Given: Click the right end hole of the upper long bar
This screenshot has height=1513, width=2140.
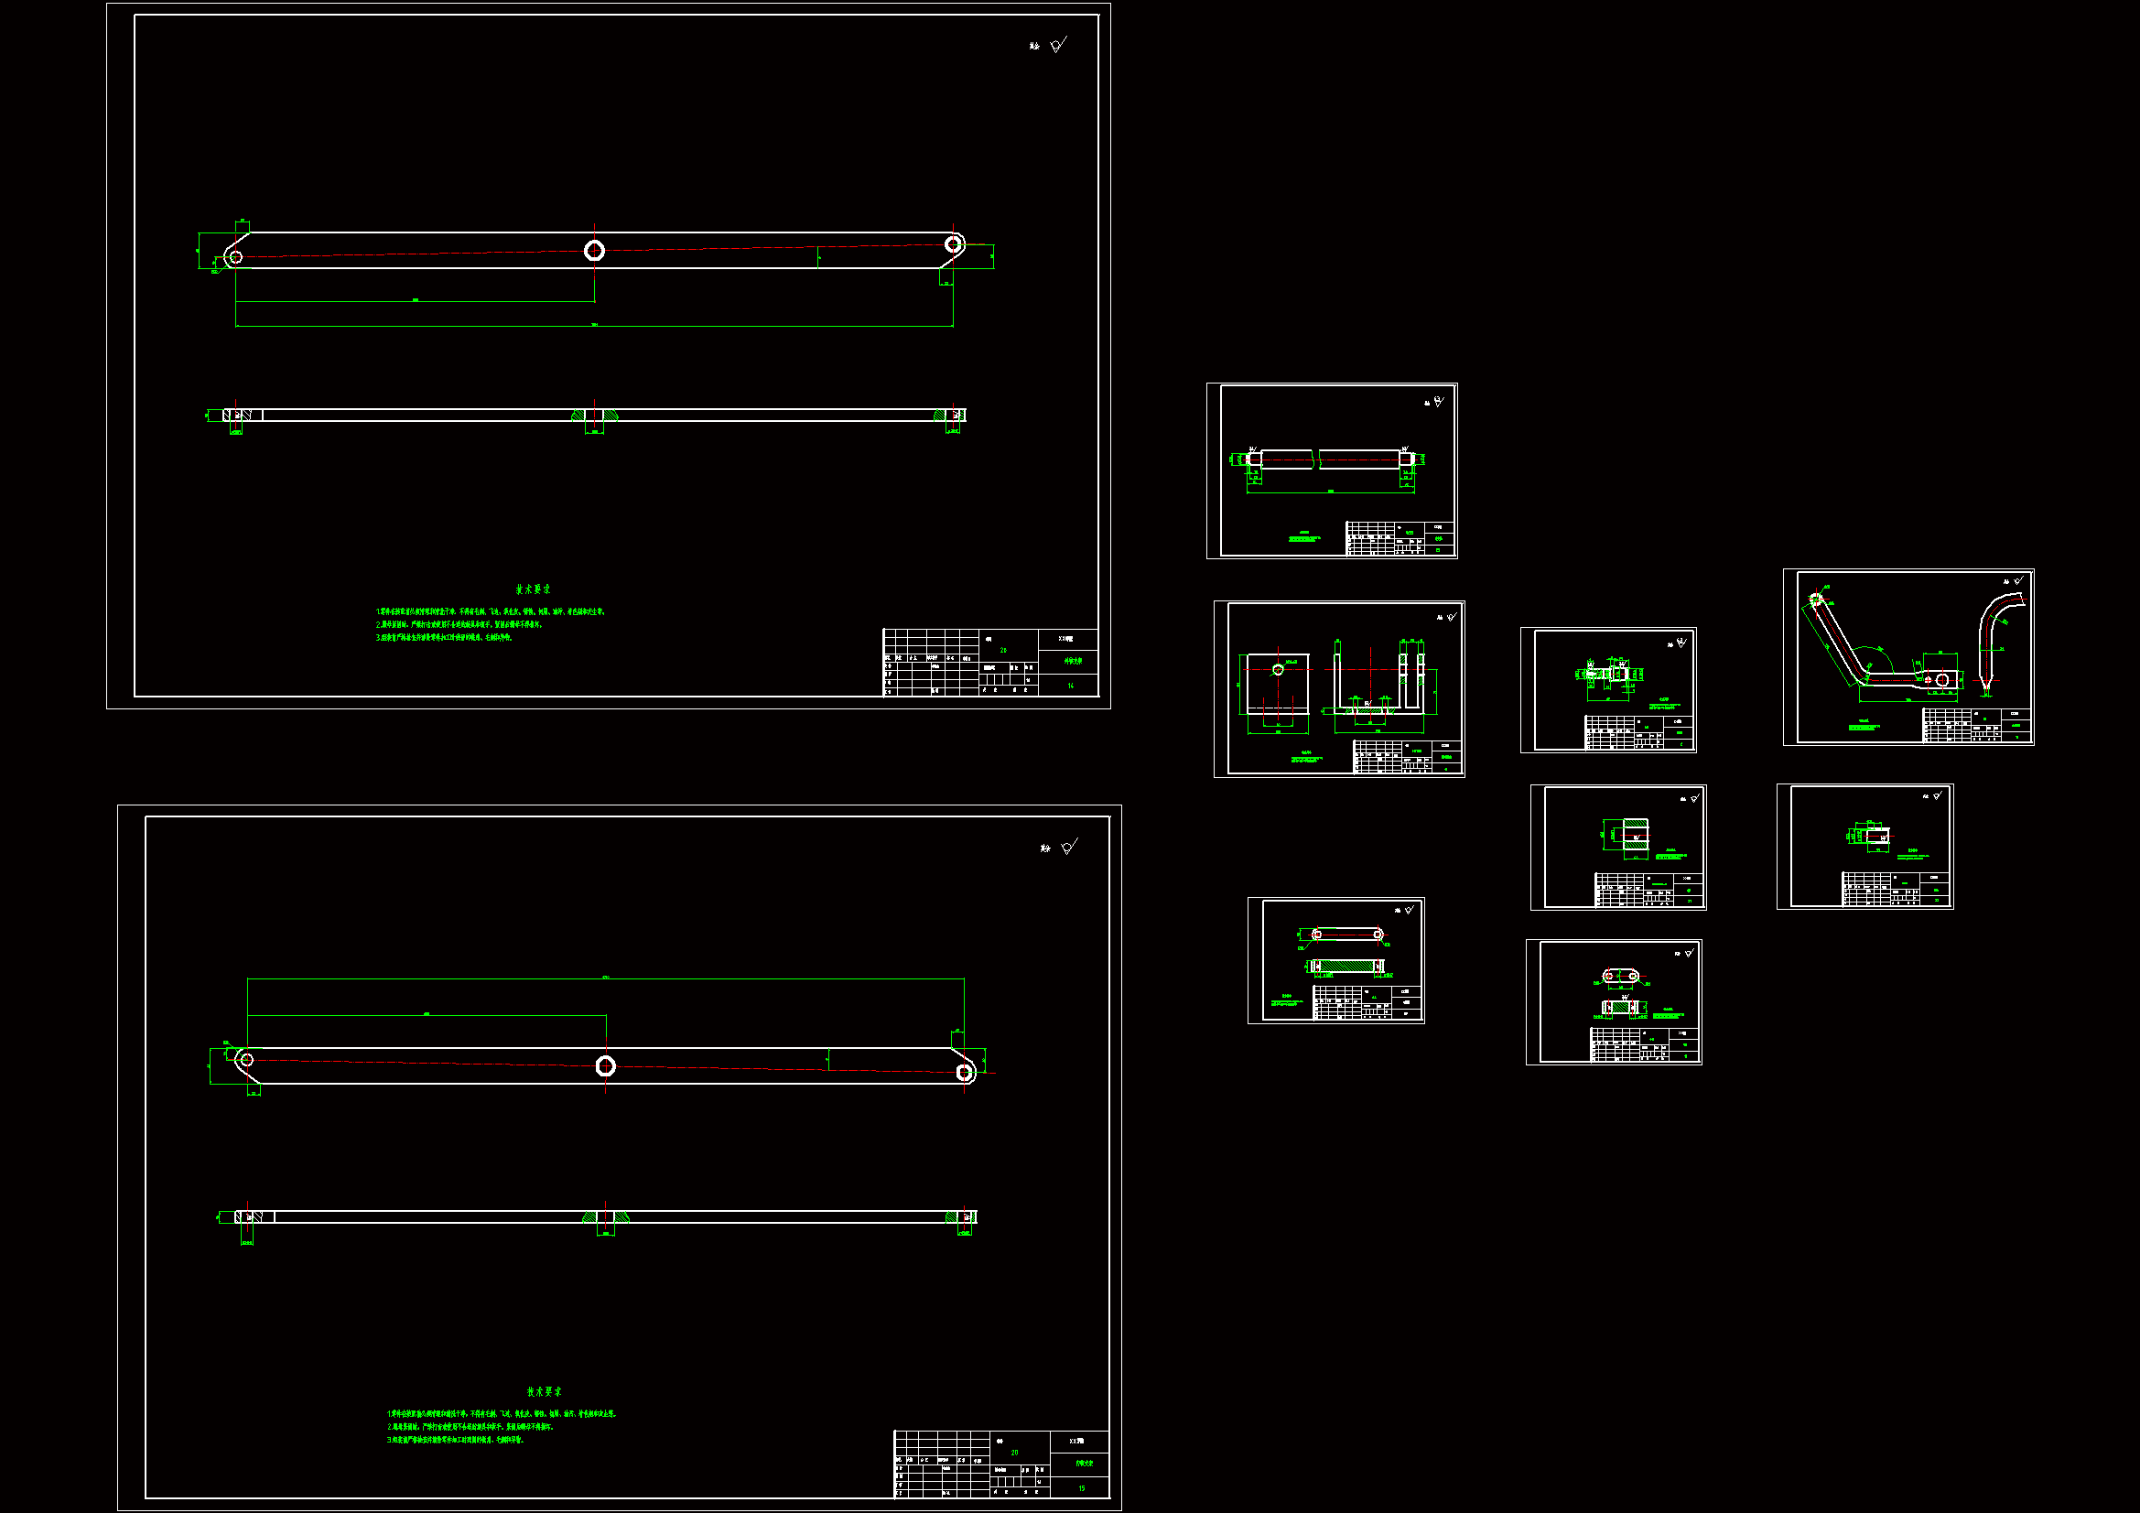Looking at the screenshot, I should [953, 244].
